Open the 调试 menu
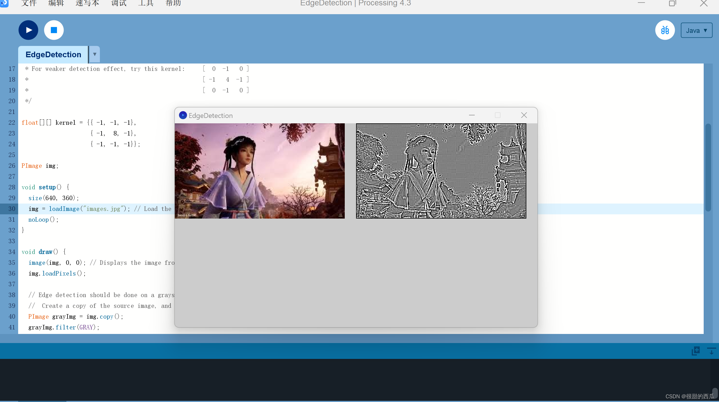 (x=119, y=3)
